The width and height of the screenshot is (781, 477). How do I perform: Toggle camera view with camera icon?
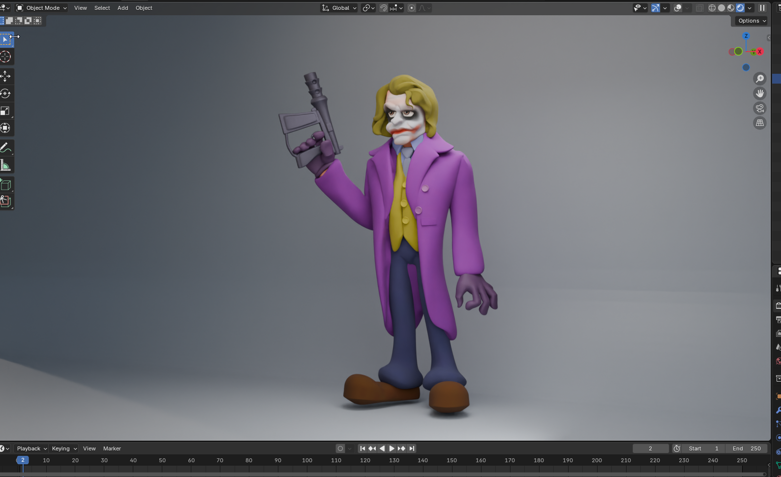pos(760,108)
